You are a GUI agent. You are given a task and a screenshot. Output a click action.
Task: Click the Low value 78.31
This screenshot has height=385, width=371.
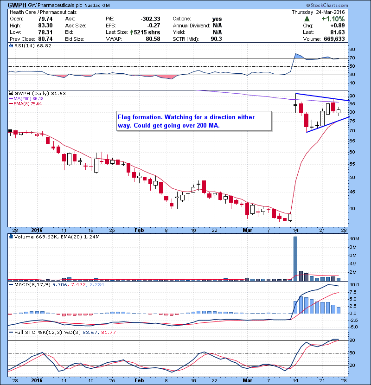click(45, 32)
